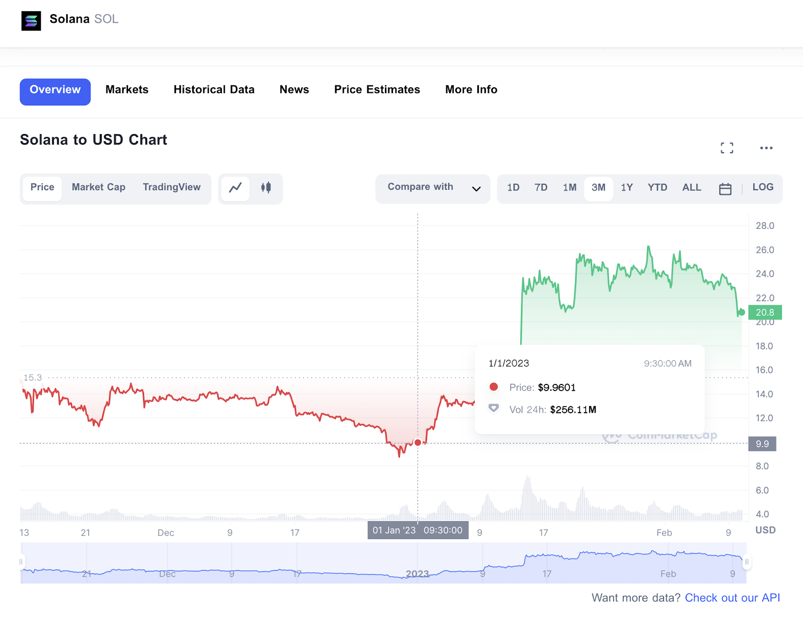Click the 01 Jan '23 09:30:00 label
The height and width of the screenshot is (623, 803).
pos(418,530)
